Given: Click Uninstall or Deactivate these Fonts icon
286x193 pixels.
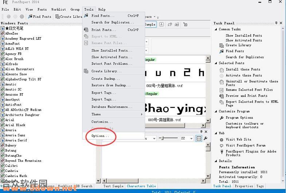Looking at the screenshot, I should pos(222,82).
